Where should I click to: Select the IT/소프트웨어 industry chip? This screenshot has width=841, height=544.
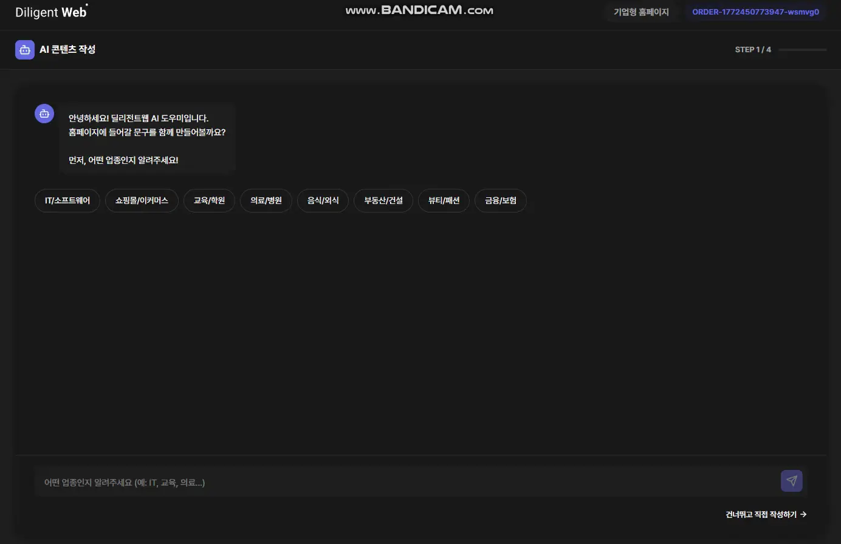pos(67,200)
